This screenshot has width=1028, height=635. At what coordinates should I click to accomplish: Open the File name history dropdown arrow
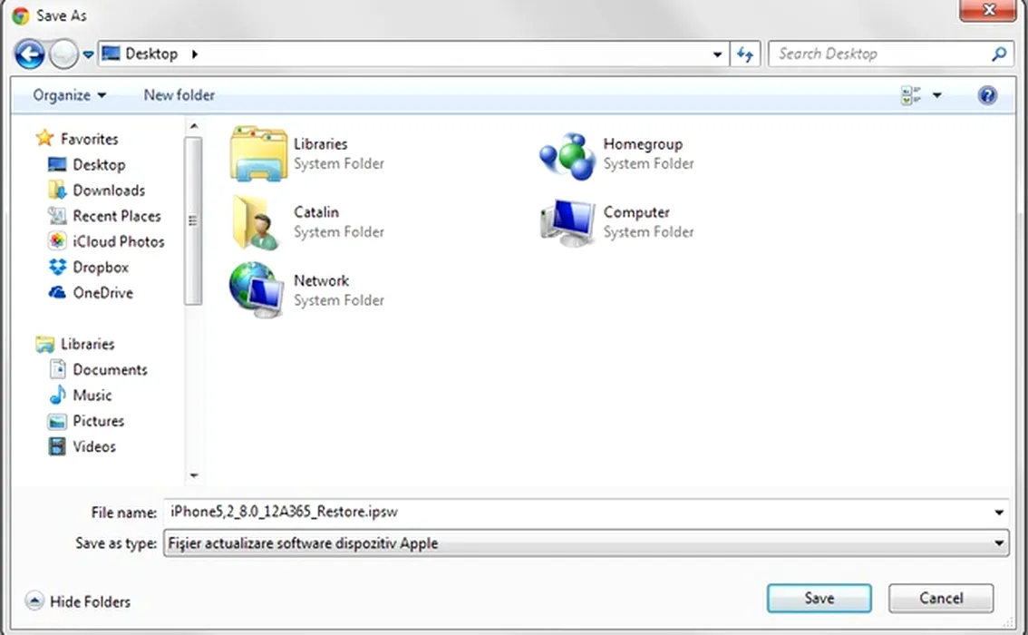999,513
